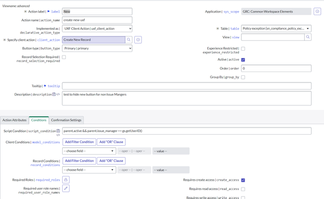
Task: Click the Order input field
Action: point(276,68)
